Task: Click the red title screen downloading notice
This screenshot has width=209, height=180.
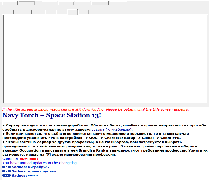Action: [95, 109]
